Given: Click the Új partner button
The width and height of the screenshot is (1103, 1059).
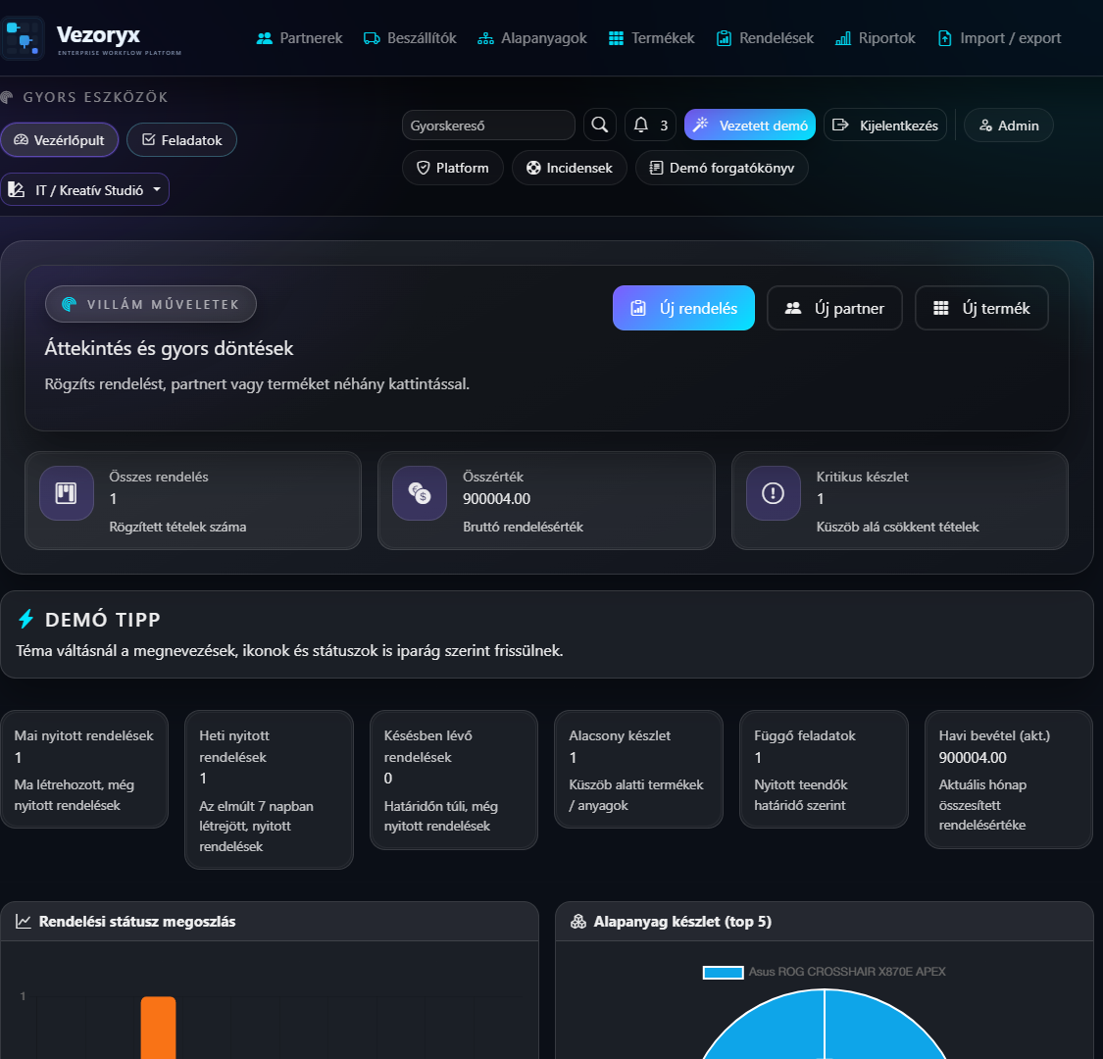Looking at the screenshot, I should [834, 308].
